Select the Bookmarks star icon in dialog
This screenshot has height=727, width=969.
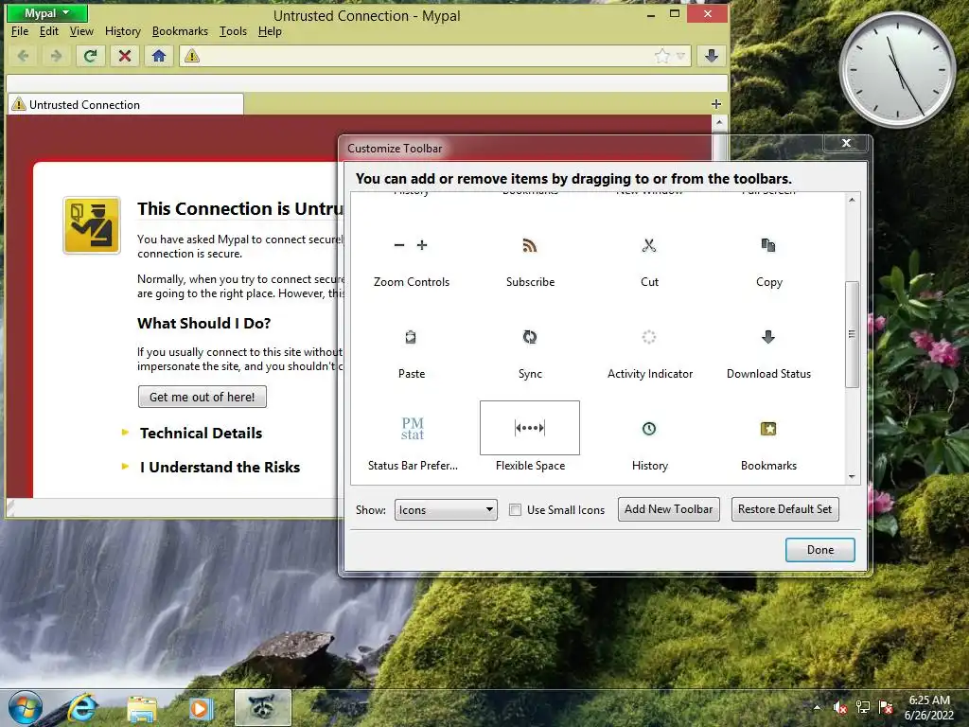click(768, 429)
